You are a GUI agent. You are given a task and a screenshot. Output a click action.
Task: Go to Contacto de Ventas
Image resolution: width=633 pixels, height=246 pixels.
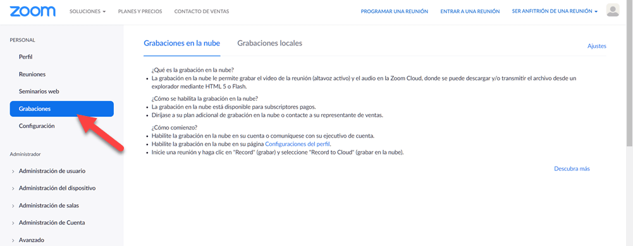[x=202, y=11]
